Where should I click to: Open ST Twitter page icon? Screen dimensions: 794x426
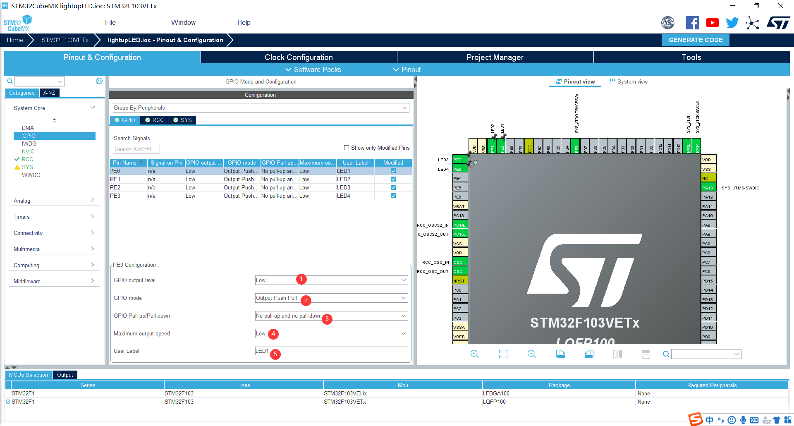732,23
